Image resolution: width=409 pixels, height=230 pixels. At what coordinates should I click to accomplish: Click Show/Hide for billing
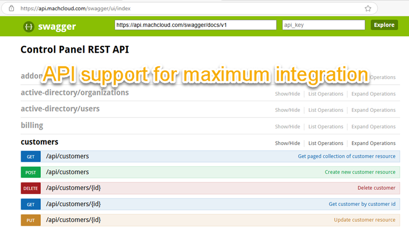point(287,126)
